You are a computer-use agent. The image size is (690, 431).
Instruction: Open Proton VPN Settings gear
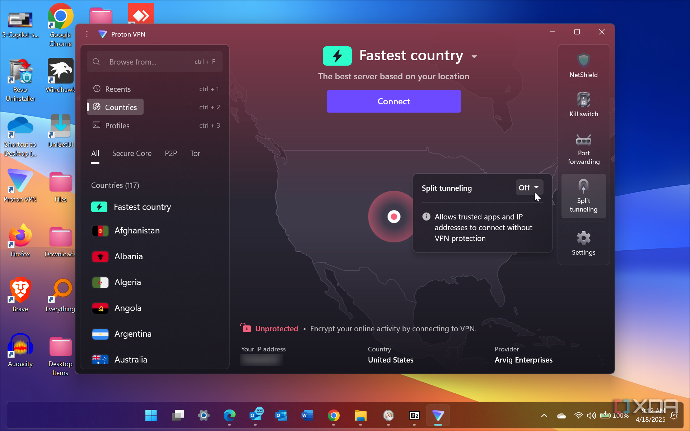583,243
